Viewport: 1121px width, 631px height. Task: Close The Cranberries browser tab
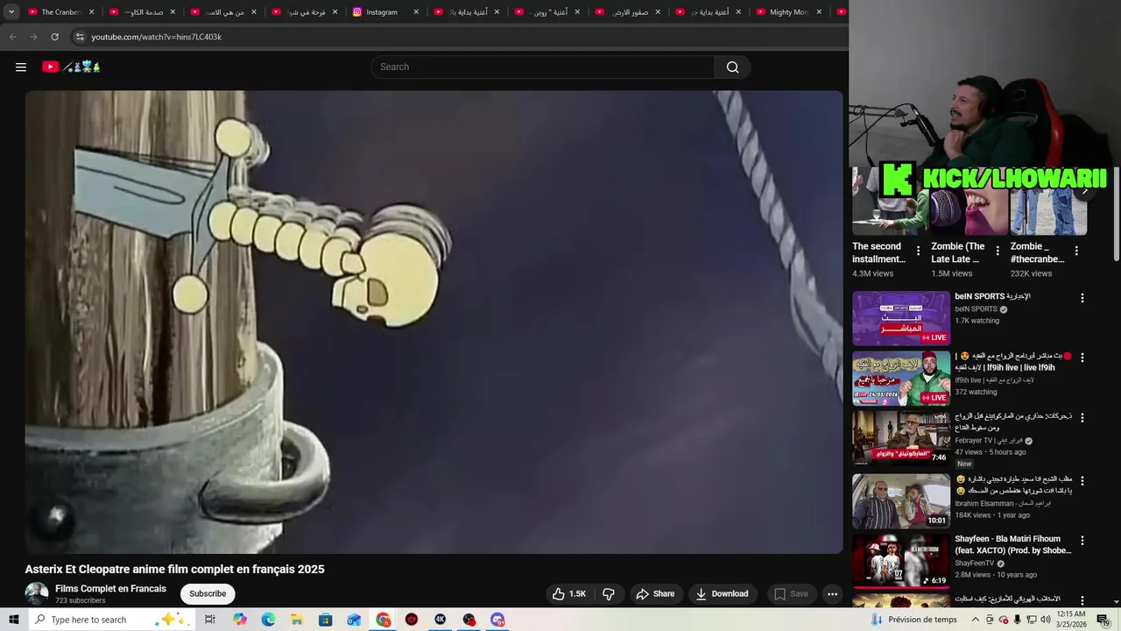tap(91, 12)
